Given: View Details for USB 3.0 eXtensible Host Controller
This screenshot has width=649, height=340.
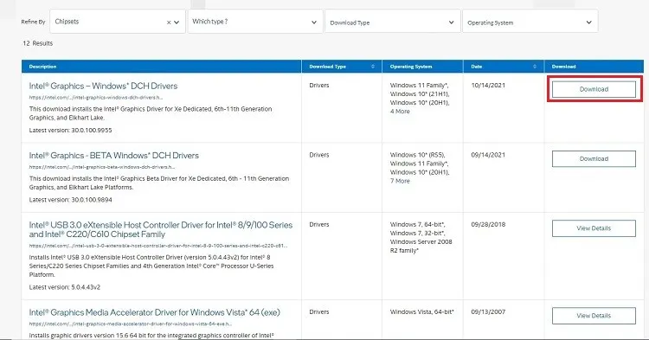Looking at the screenshot, I should [594, 228].
